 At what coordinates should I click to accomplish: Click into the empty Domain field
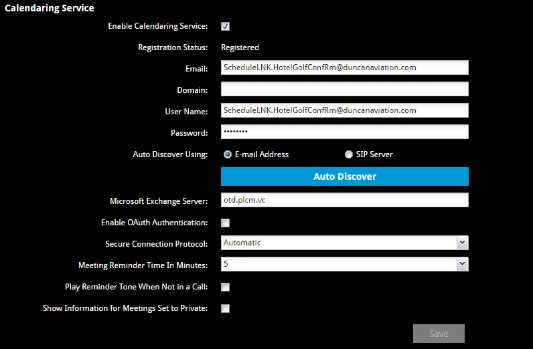pos(345,89)
